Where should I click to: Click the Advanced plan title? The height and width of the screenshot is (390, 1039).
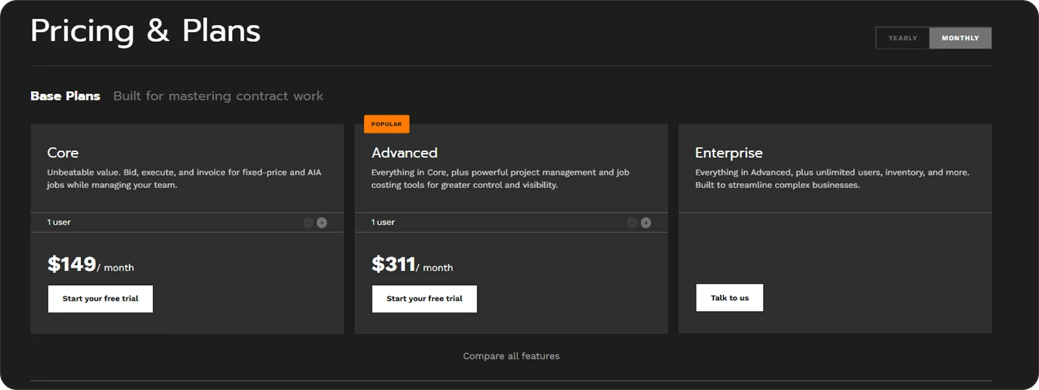tap(405, 153)
